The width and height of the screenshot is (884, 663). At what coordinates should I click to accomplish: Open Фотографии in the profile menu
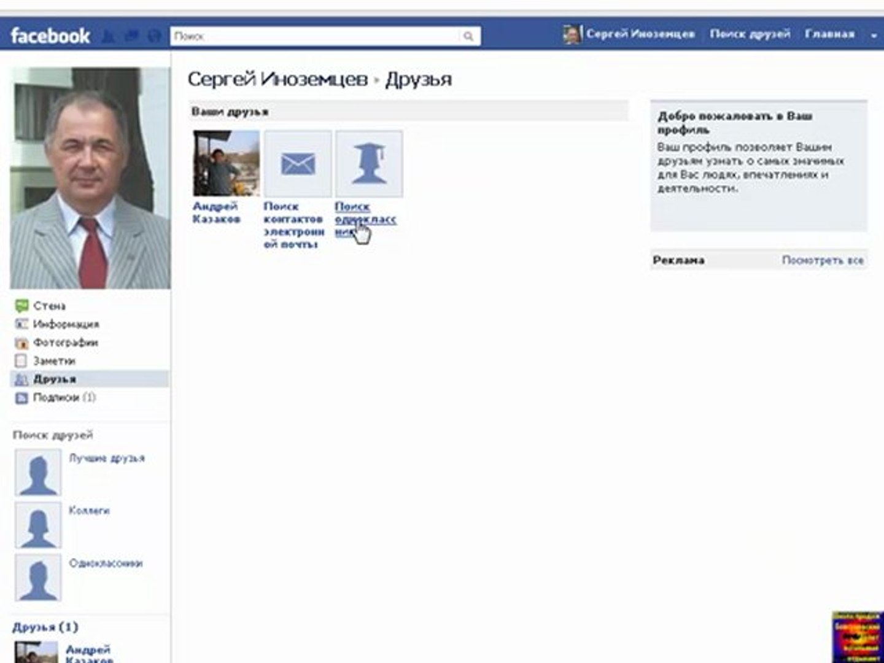tap(66, 343)
